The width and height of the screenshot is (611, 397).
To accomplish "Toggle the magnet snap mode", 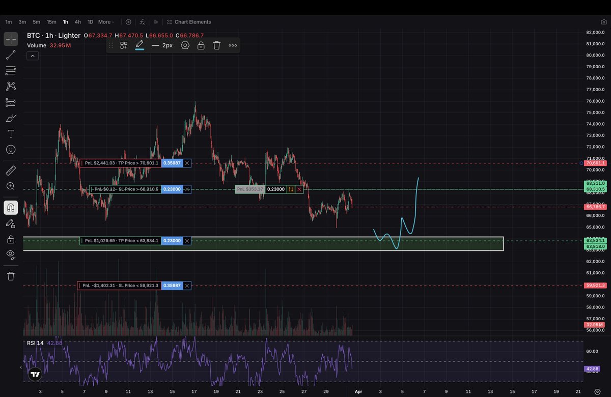I will (11, 207).
